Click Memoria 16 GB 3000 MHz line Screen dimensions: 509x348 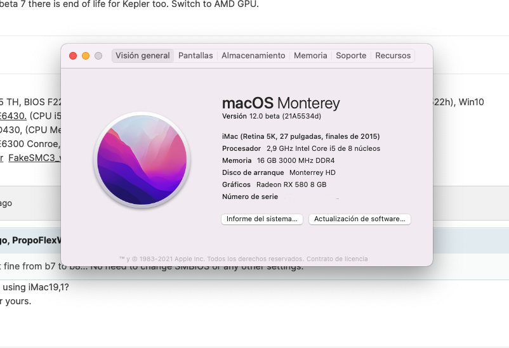point(278,160)
